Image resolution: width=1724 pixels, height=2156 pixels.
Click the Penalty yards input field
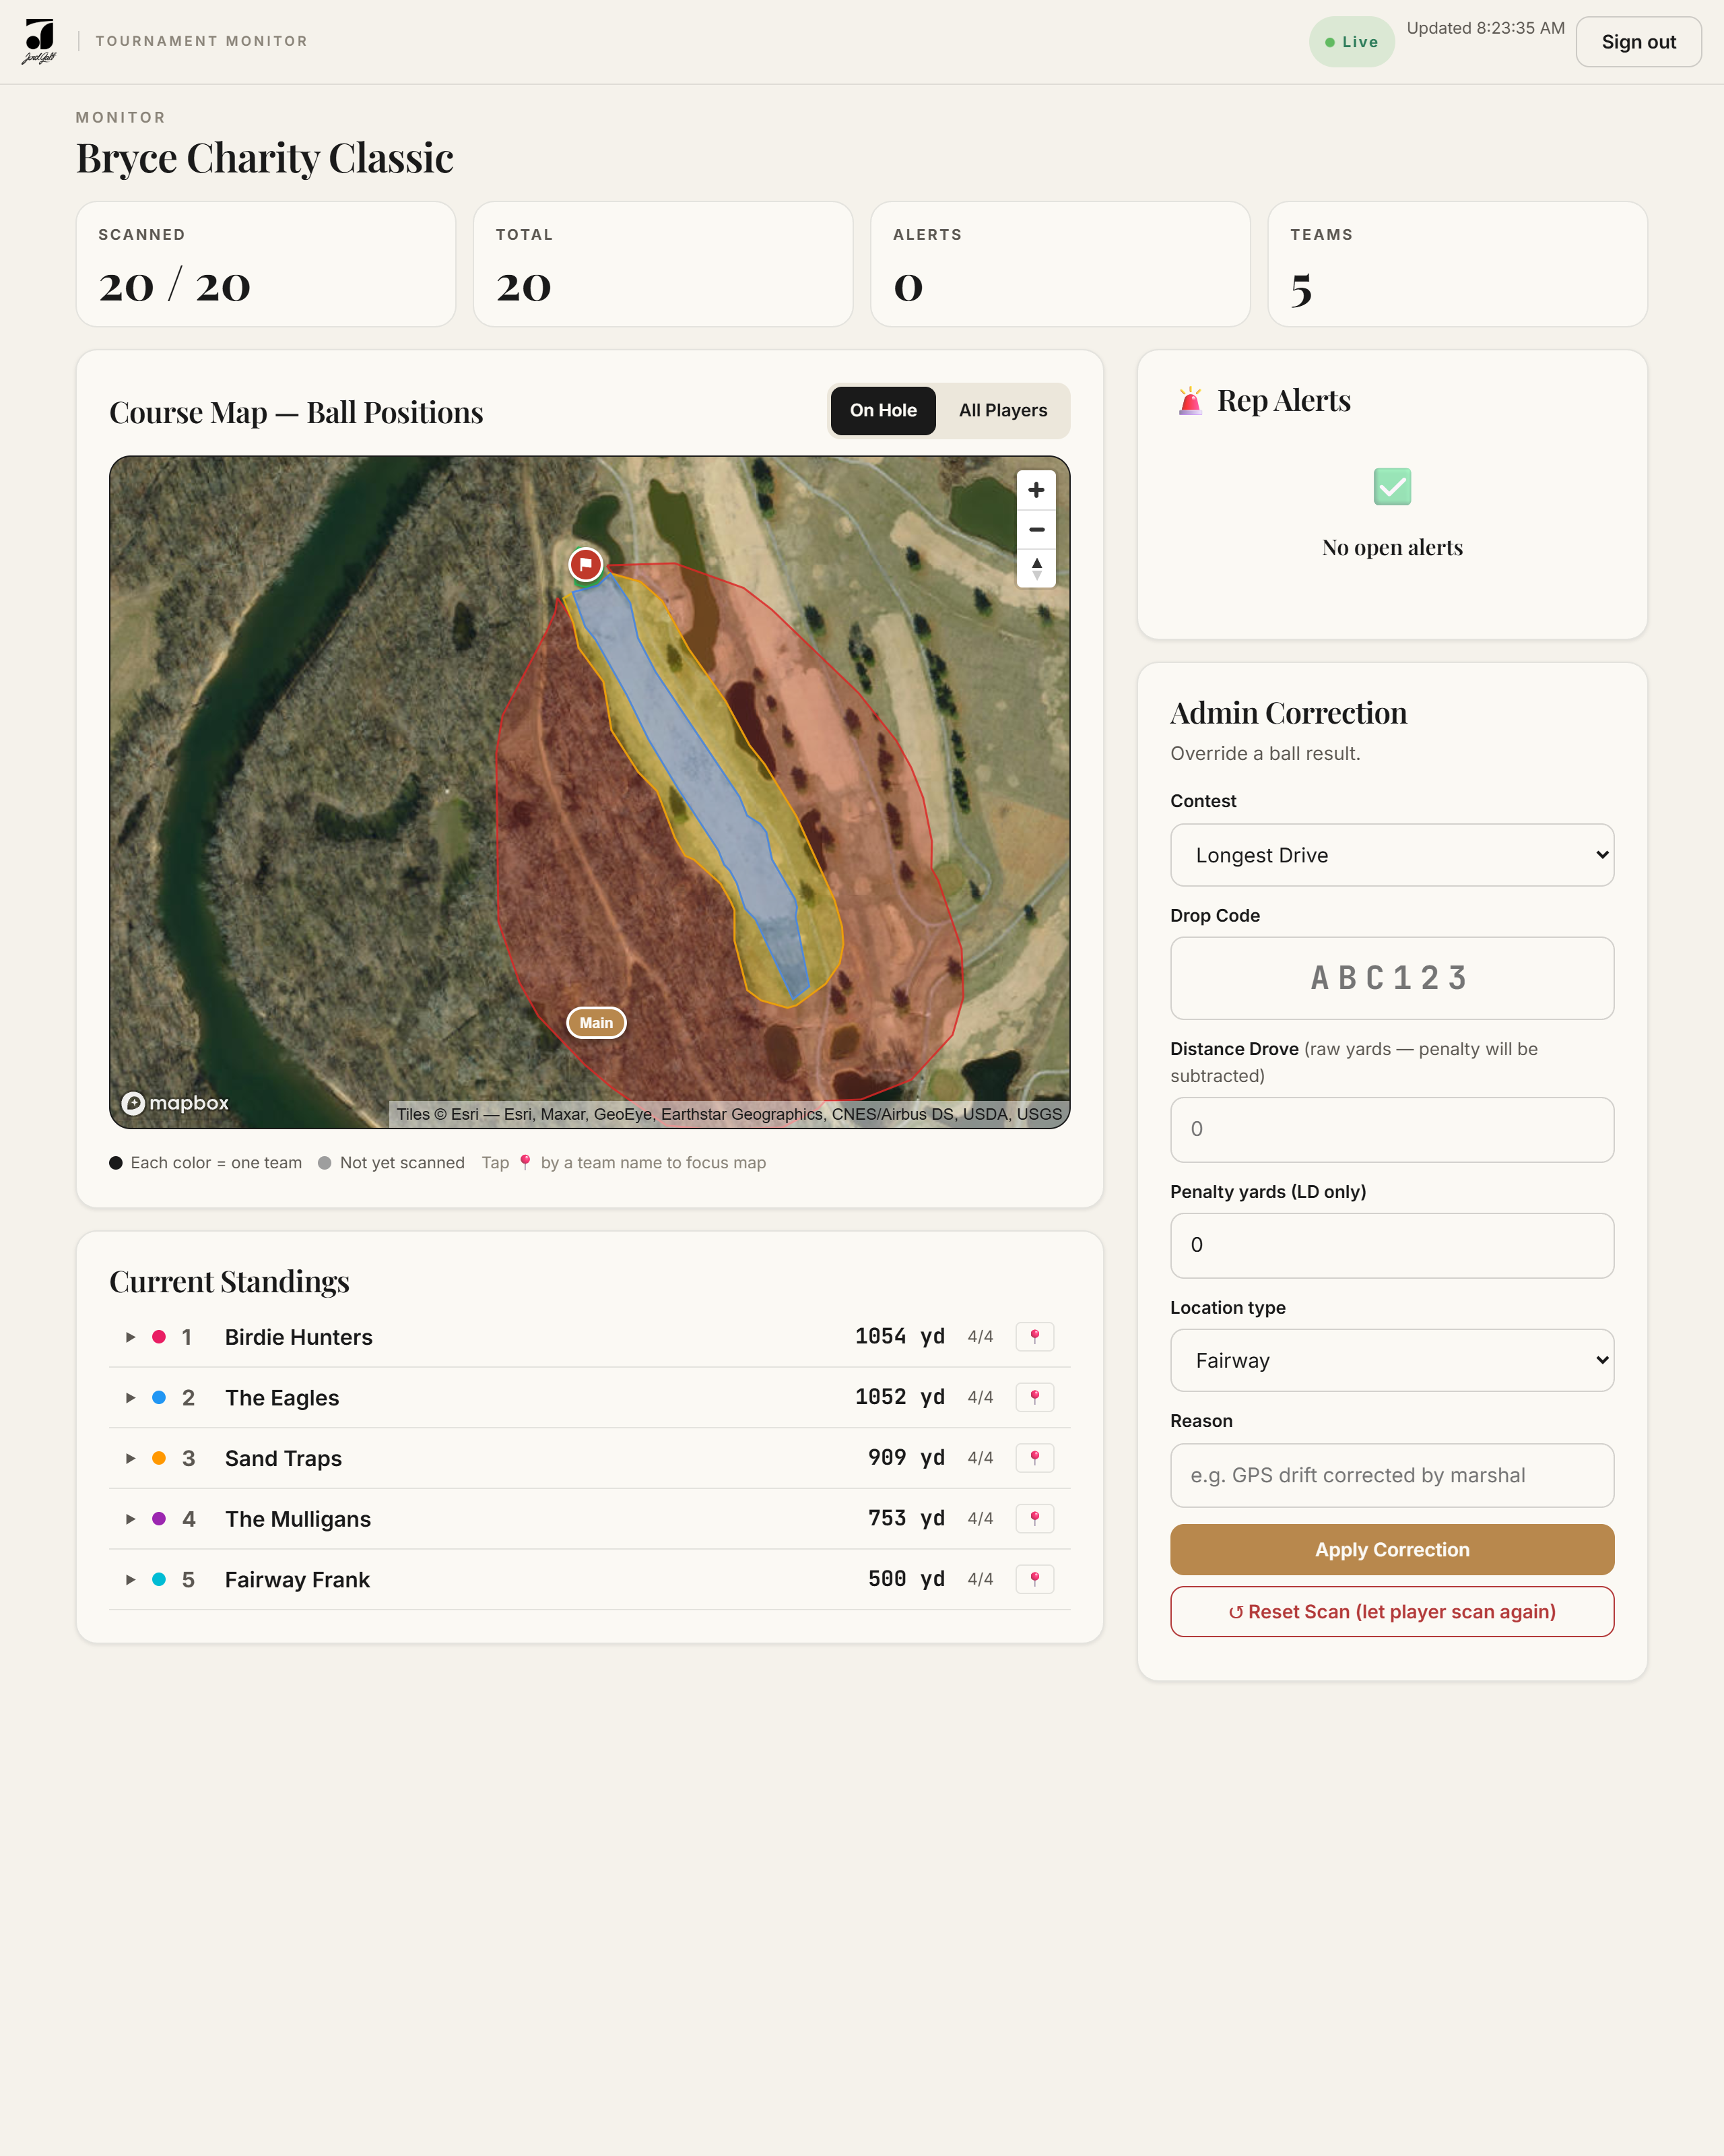pyautogui.click(x=1392, y=1245)
